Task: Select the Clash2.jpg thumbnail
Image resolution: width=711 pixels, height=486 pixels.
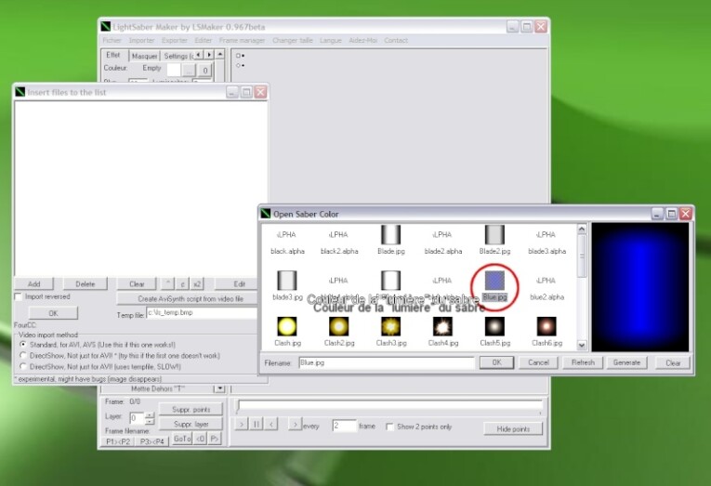Action: (338, 326)
